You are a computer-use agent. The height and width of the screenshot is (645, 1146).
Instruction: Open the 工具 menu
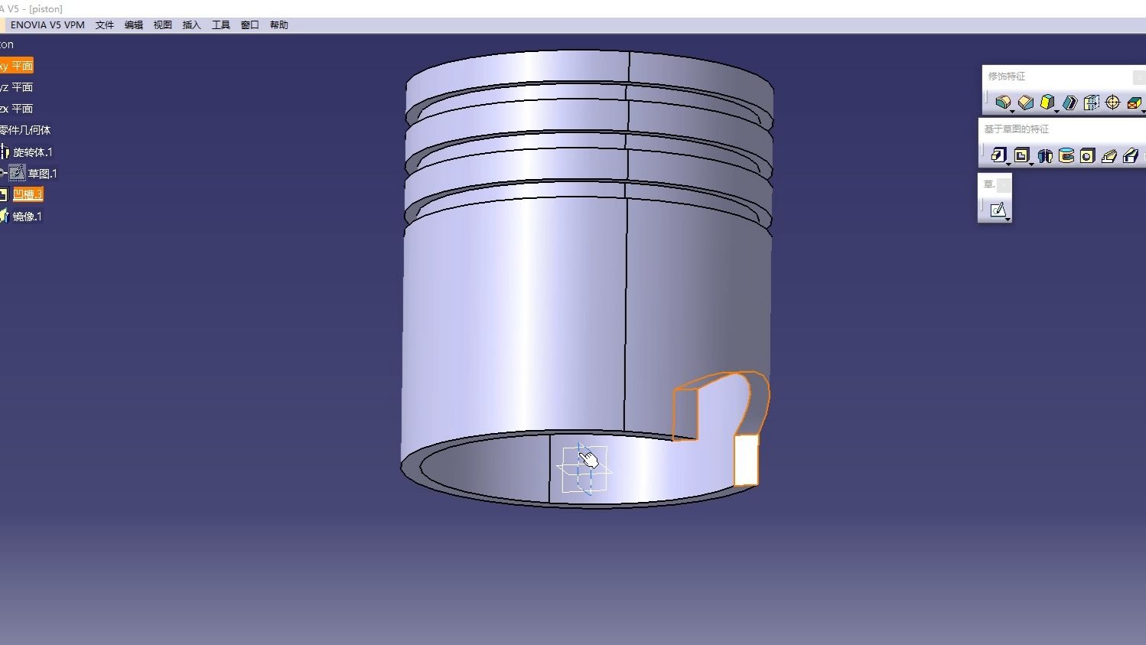[221, 24]
